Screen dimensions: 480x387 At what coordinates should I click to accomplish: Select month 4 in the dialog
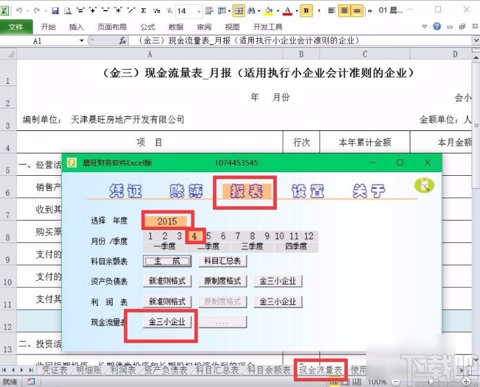point(195,235)
